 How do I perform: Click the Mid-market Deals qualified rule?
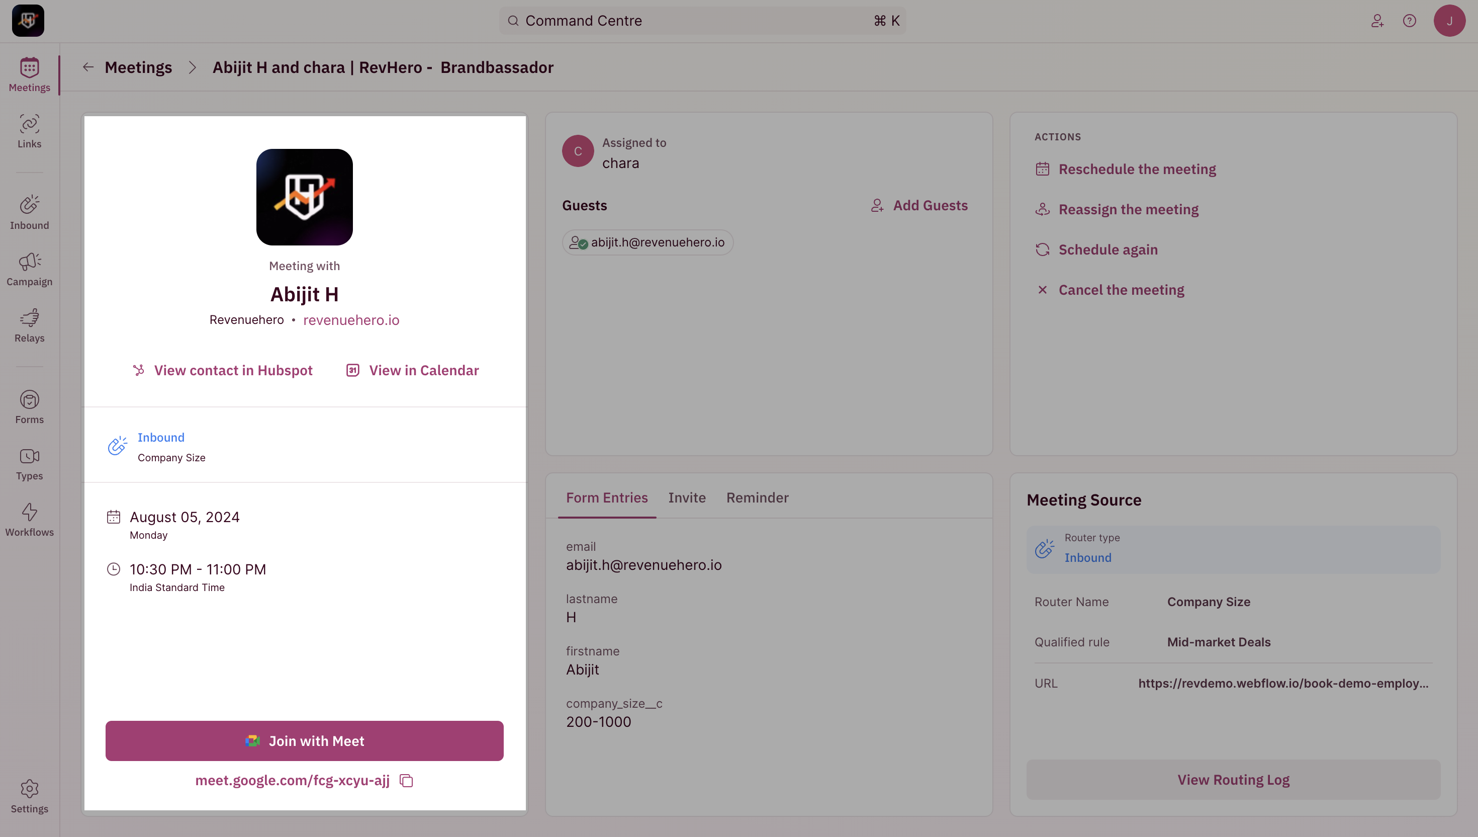pyautogui.click(x=1219, y=642)
